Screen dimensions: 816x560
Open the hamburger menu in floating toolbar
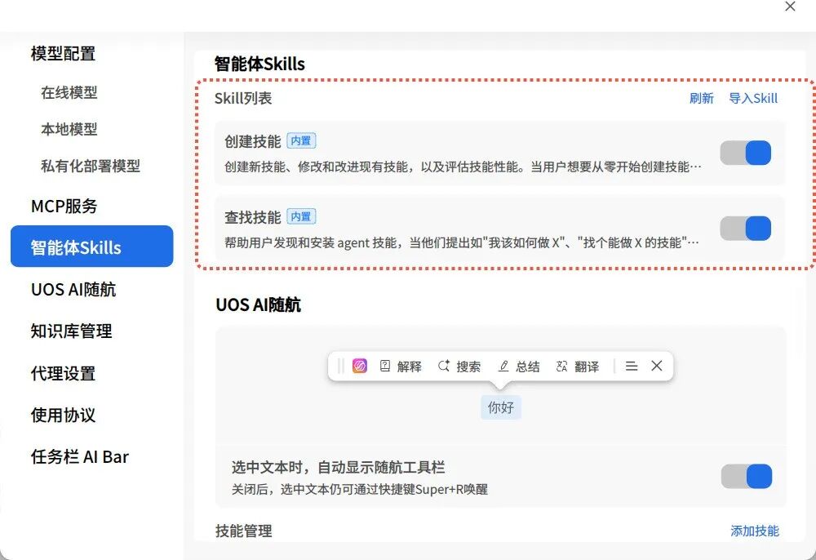click(631, 367)
